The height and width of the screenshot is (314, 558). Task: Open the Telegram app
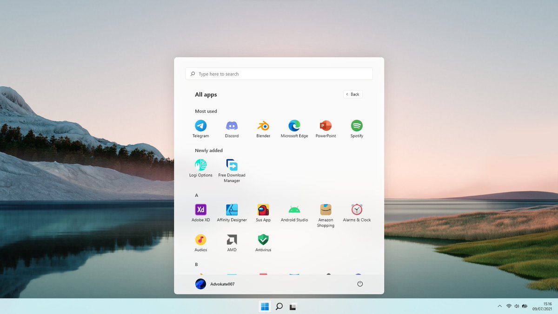(200, 129)
